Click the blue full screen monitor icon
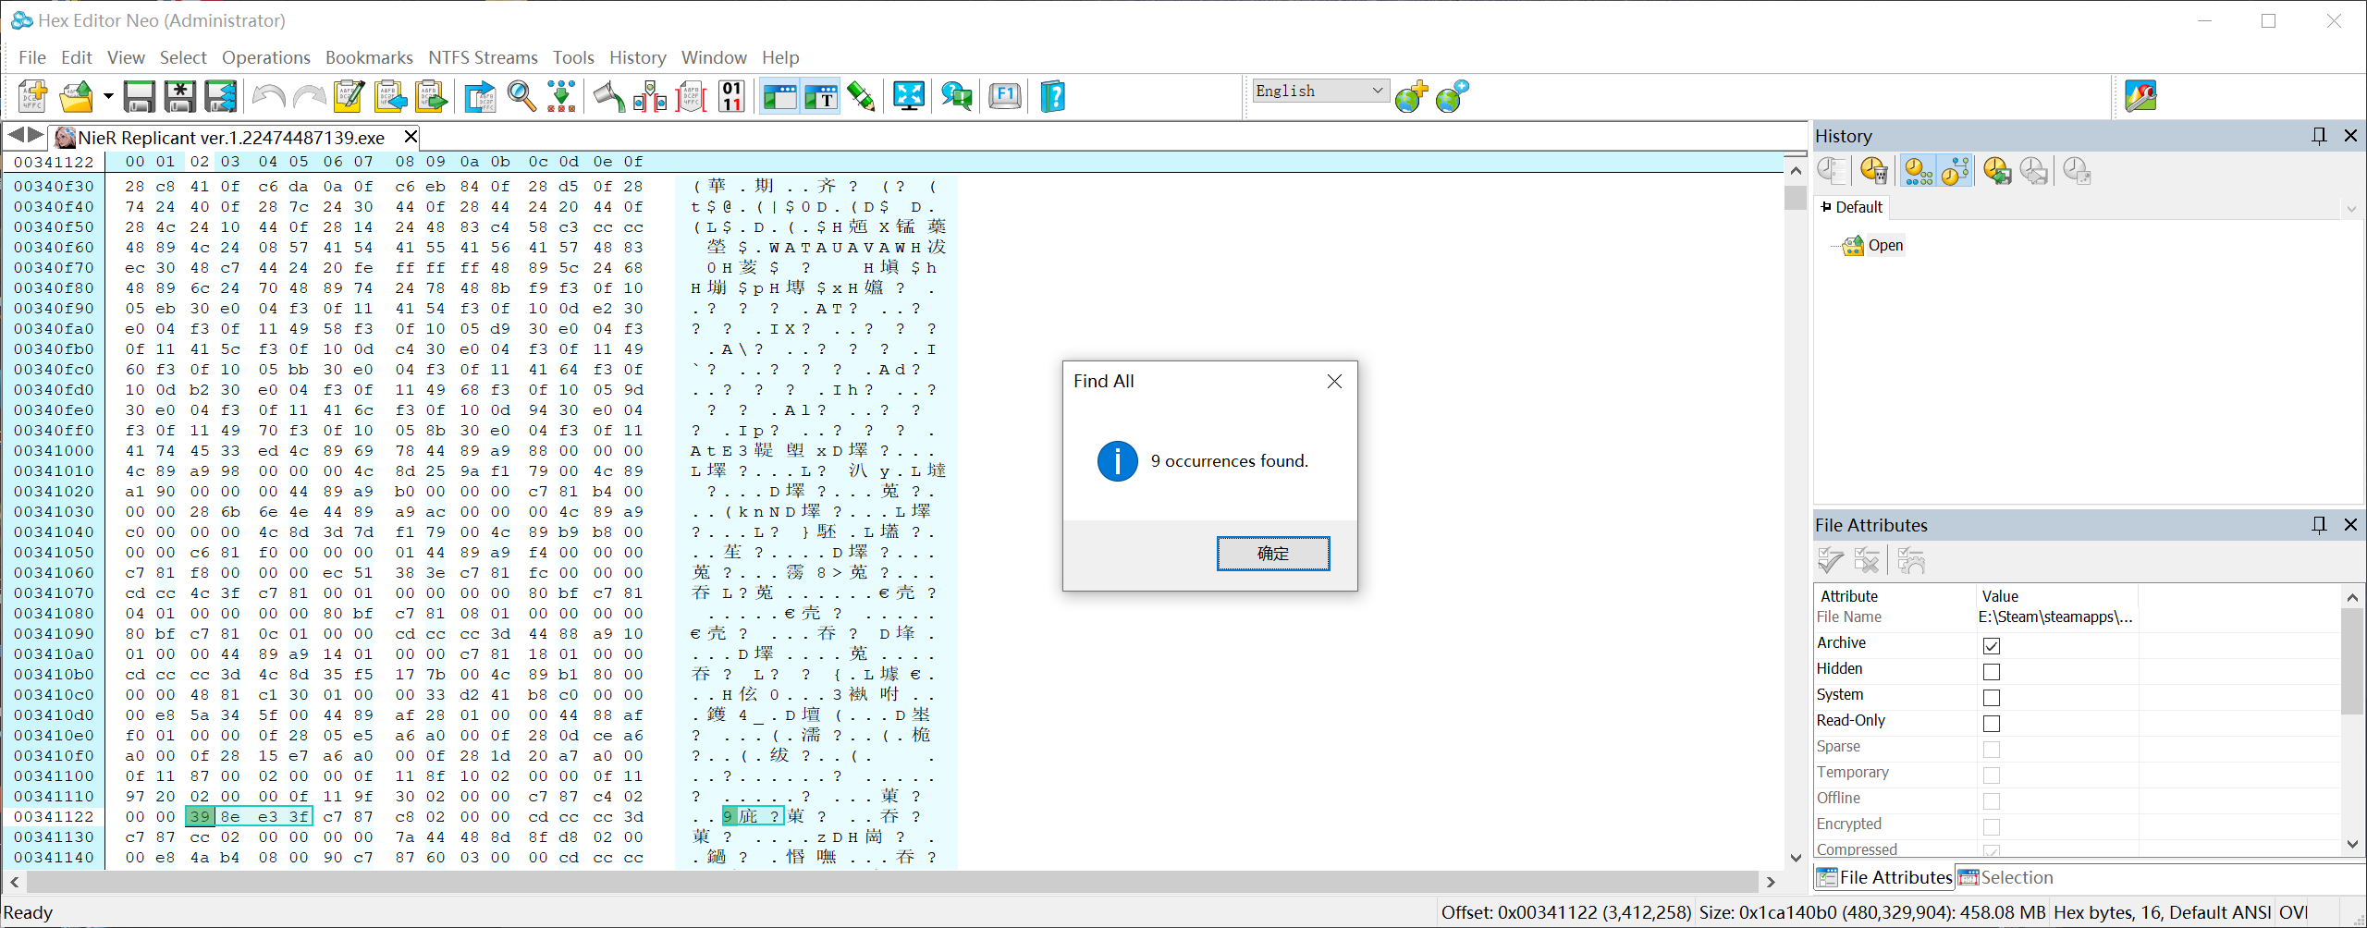2367x928 pixels. point(909,96)
